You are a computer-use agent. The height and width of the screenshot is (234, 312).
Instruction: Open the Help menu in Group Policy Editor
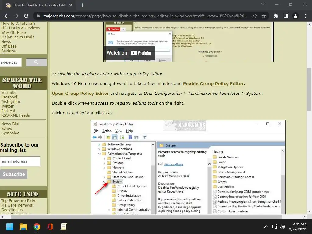pyautogui.click(x=129, y=131)
